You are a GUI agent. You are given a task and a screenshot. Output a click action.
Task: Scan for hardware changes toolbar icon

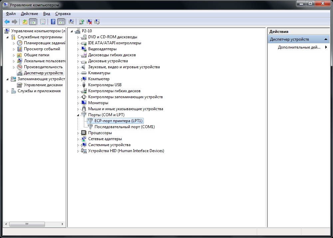71,22
